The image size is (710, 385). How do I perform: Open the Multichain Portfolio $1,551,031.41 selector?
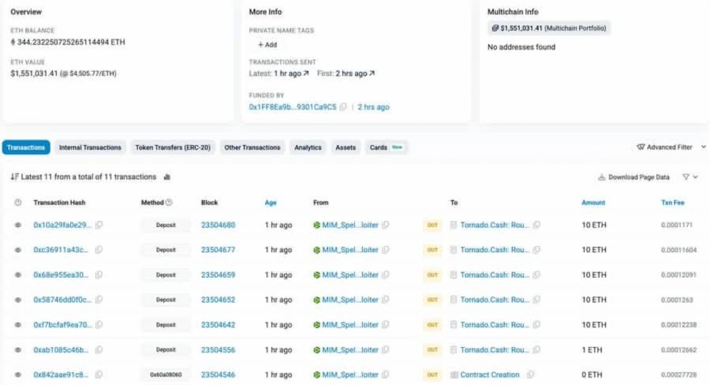(x=549, y=28)
